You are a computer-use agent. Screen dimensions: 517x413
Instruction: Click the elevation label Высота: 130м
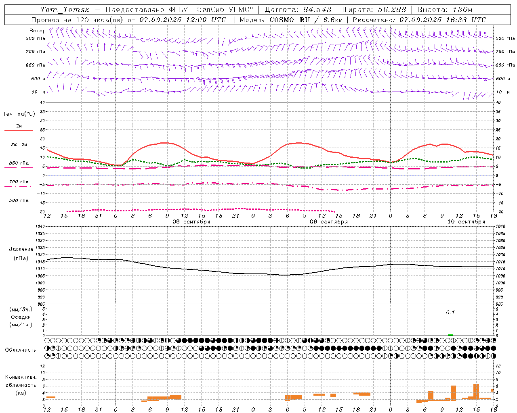[445, 10]
